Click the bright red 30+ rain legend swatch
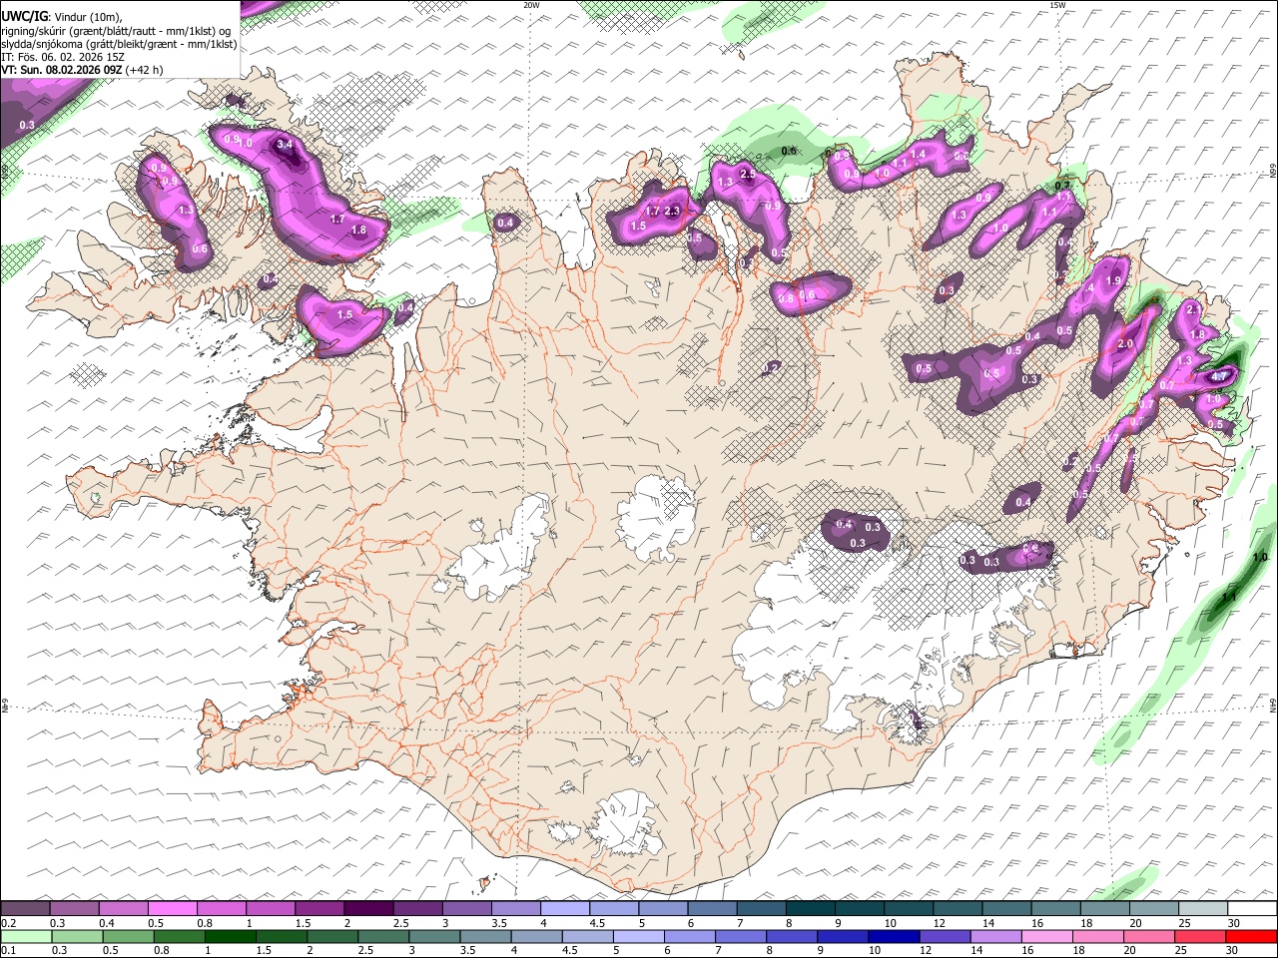Screen dimensions: 1278x958 pyautogui.click(x=1251, y=936)
